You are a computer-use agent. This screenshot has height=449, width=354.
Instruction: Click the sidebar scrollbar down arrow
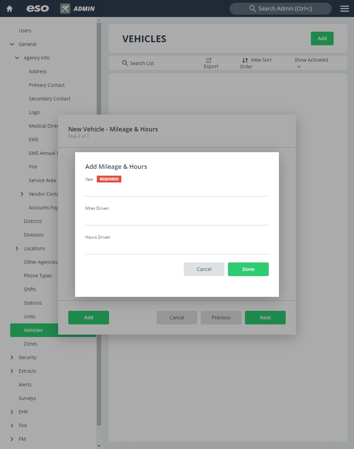99,446
